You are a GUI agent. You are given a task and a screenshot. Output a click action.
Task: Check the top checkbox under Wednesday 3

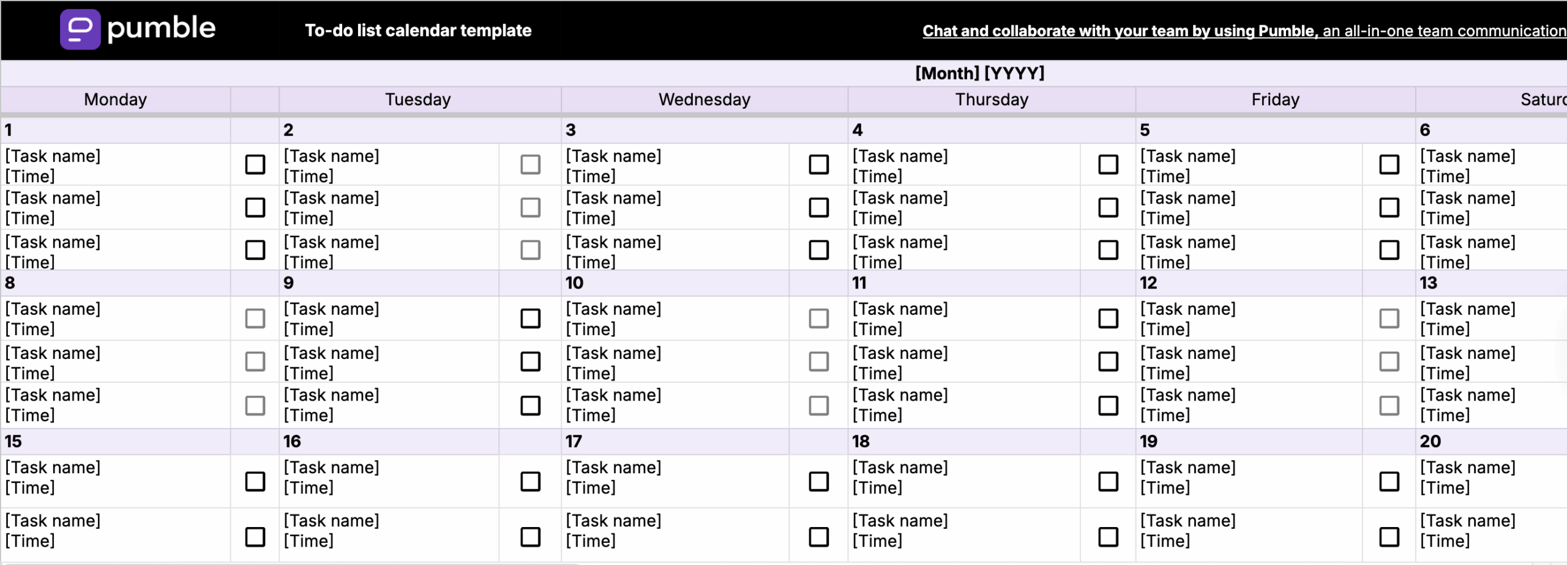pyautogui.click(x=818, y=164)
